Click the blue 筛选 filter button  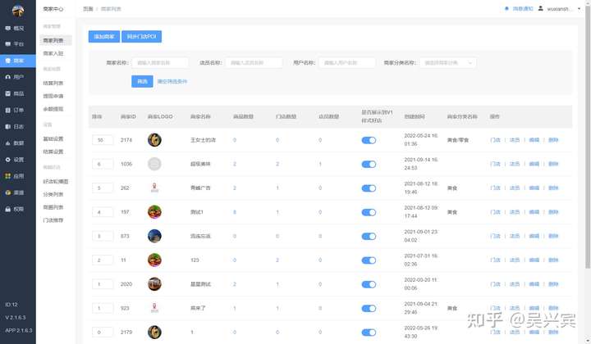pos(142,81)
